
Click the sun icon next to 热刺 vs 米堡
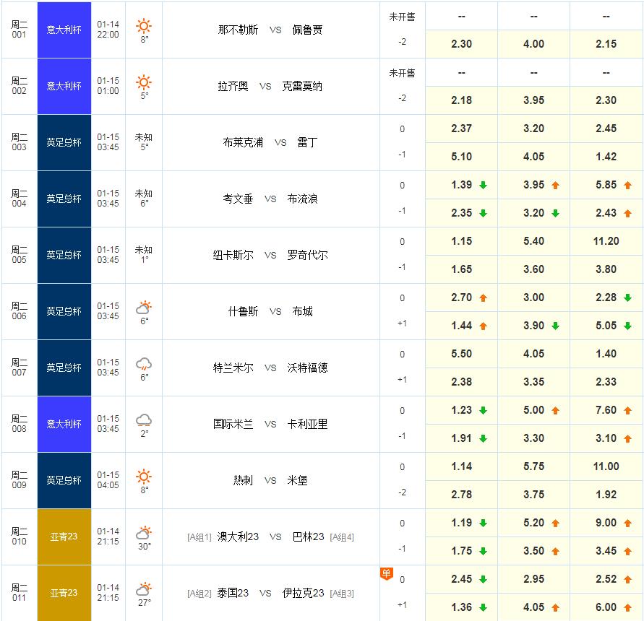(x=144, y=477)
